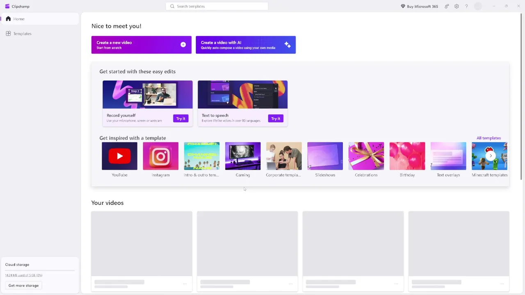
Task: Open the user account avatar
Action: pos(478,6)
